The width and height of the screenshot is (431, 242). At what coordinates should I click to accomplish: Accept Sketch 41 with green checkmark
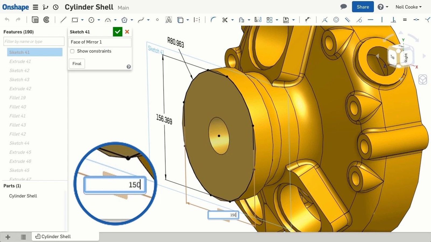click(x=117, y=32)
